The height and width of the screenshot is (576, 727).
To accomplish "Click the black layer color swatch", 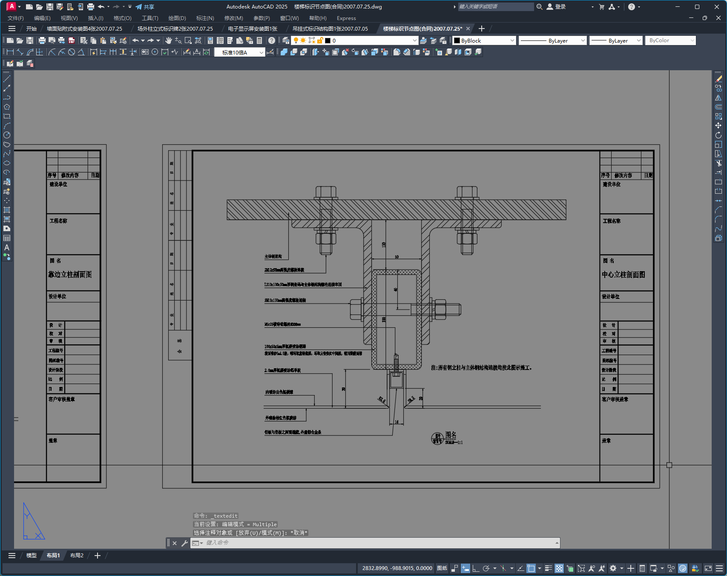I will tap(328, 40).
